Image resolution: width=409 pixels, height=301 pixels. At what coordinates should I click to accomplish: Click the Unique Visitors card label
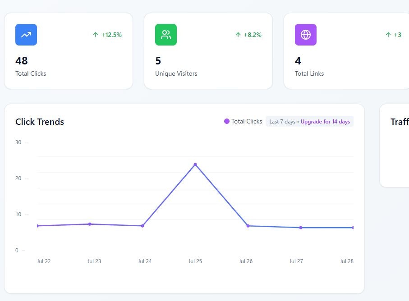click(176, 74)
